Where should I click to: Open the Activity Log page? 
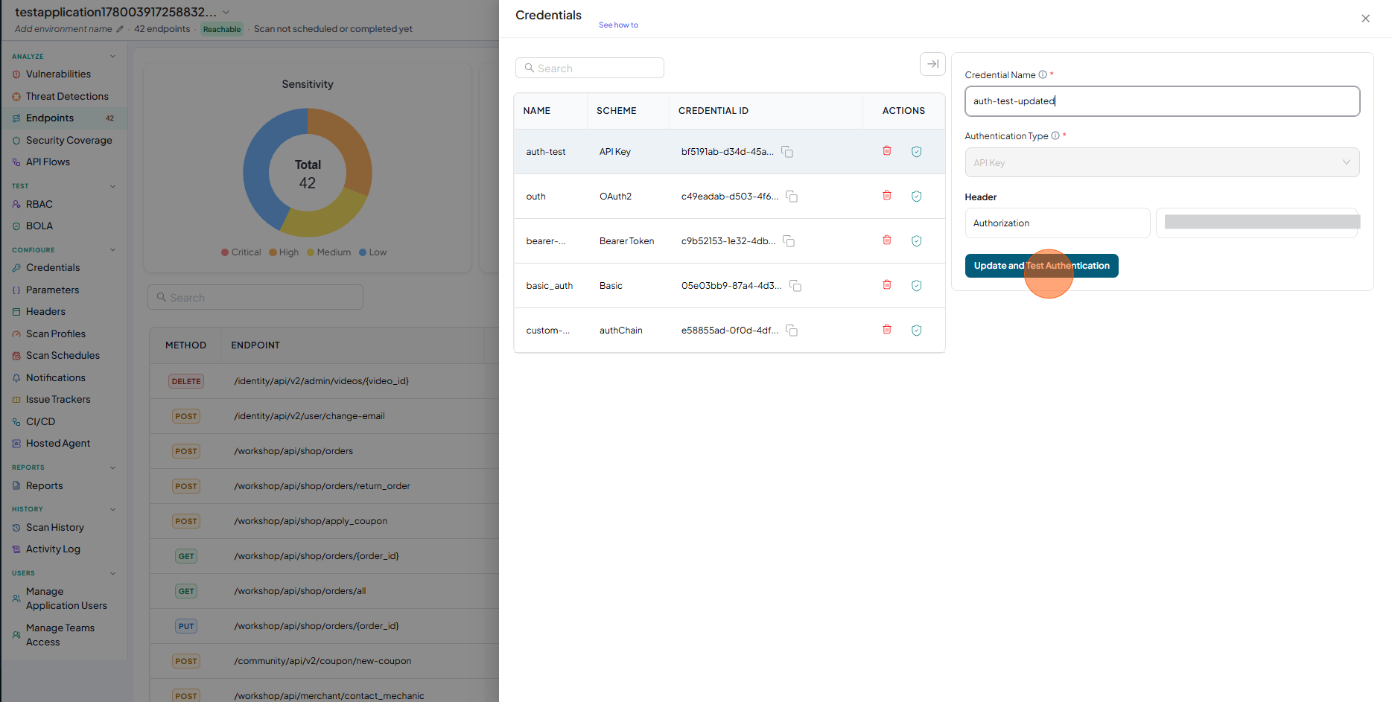(53, 549)
